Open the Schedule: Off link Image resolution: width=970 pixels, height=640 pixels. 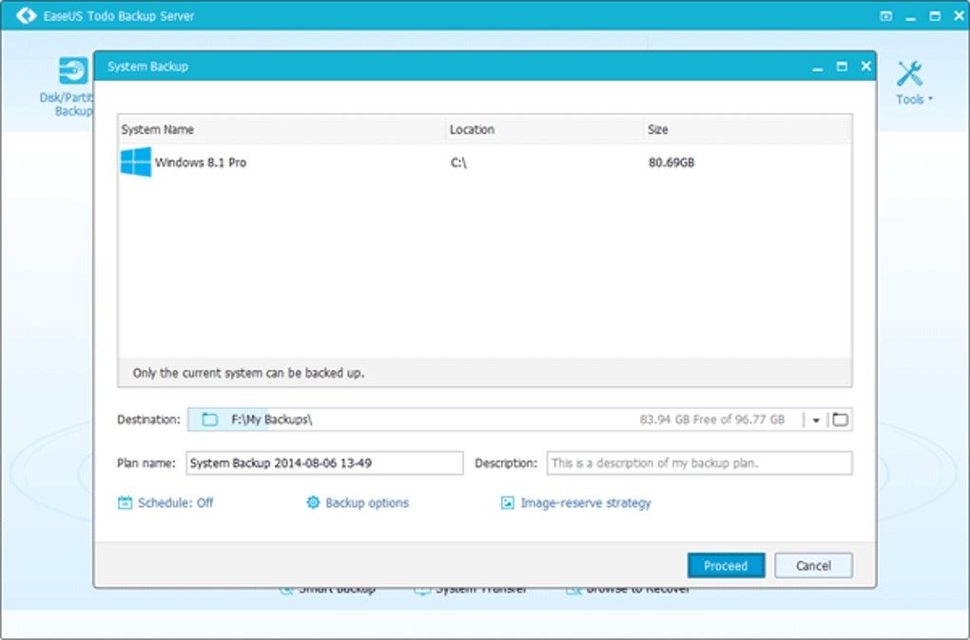coord(175,503)
